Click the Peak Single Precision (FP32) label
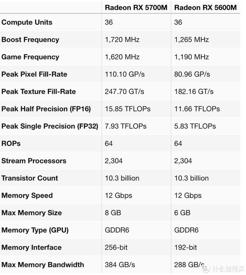Image resolution: width=246 pixels, height=275 pixels. coord(50,126)
